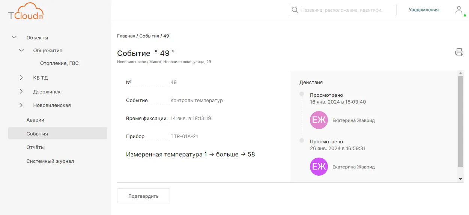Click the Действия panel heading
Viewport: 469px width, 215px height.
tap(311, 83)
